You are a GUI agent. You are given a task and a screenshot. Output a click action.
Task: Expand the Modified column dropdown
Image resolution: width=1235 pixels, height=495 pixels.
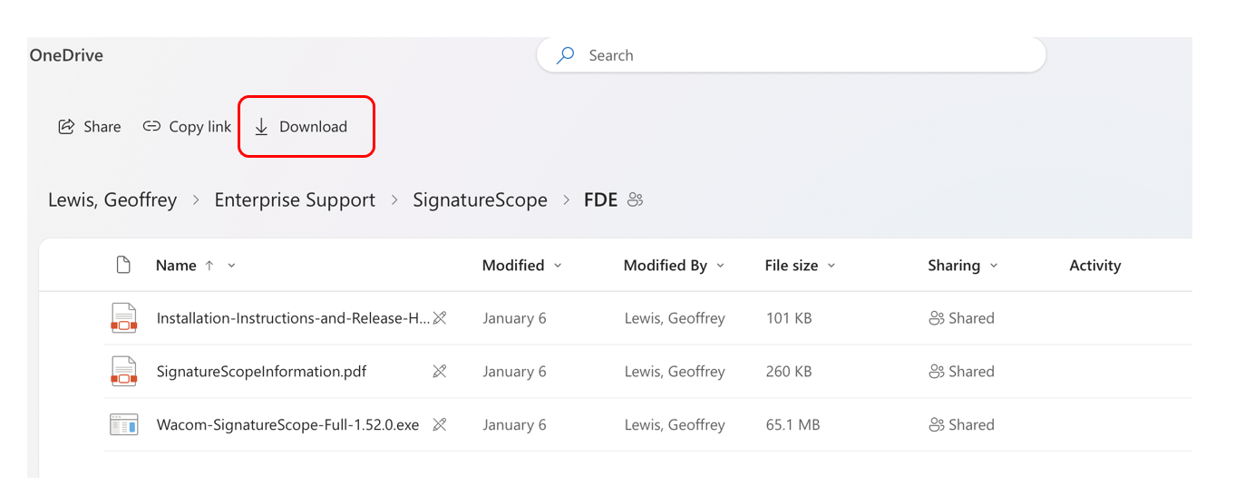[x=558, y=266]
